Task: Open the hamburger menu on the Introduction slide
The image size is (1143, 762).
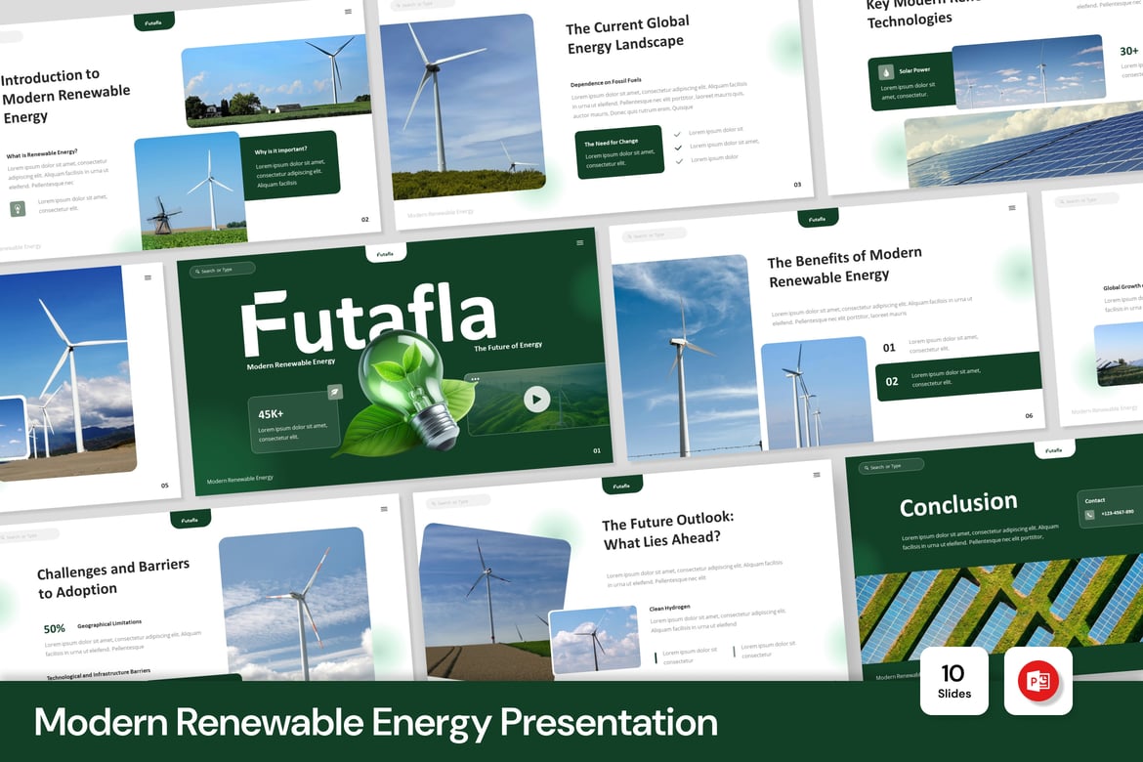Action: tap(349, 12)
